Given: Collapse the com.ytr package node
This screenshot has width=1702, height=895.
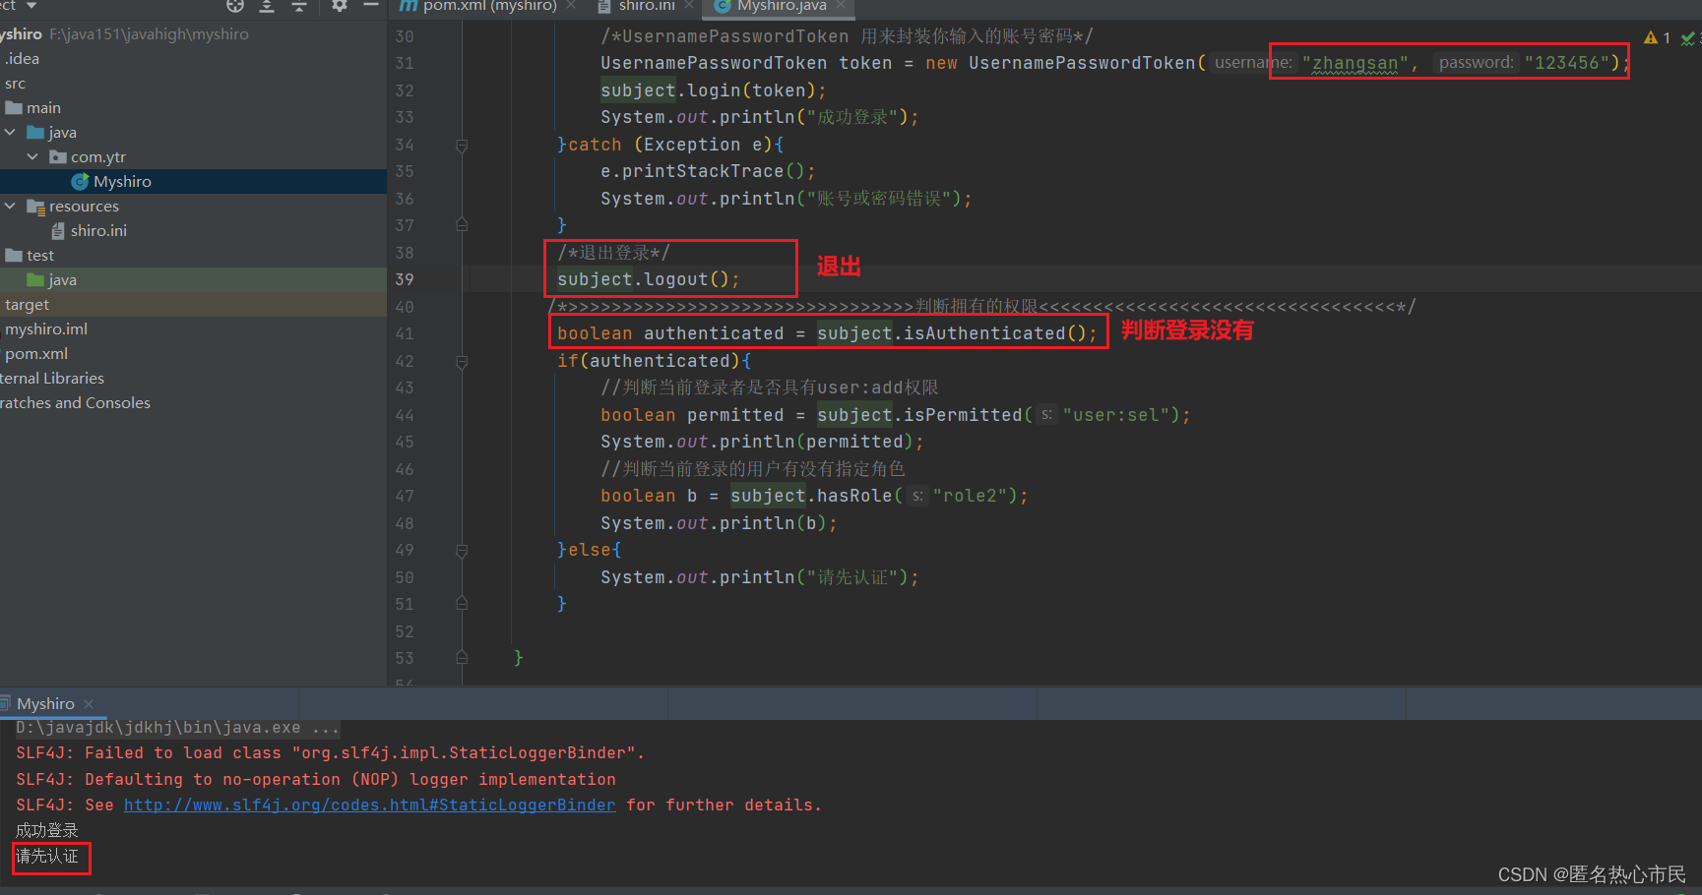Looking at the screenshot, I should (x=32, y=156).
